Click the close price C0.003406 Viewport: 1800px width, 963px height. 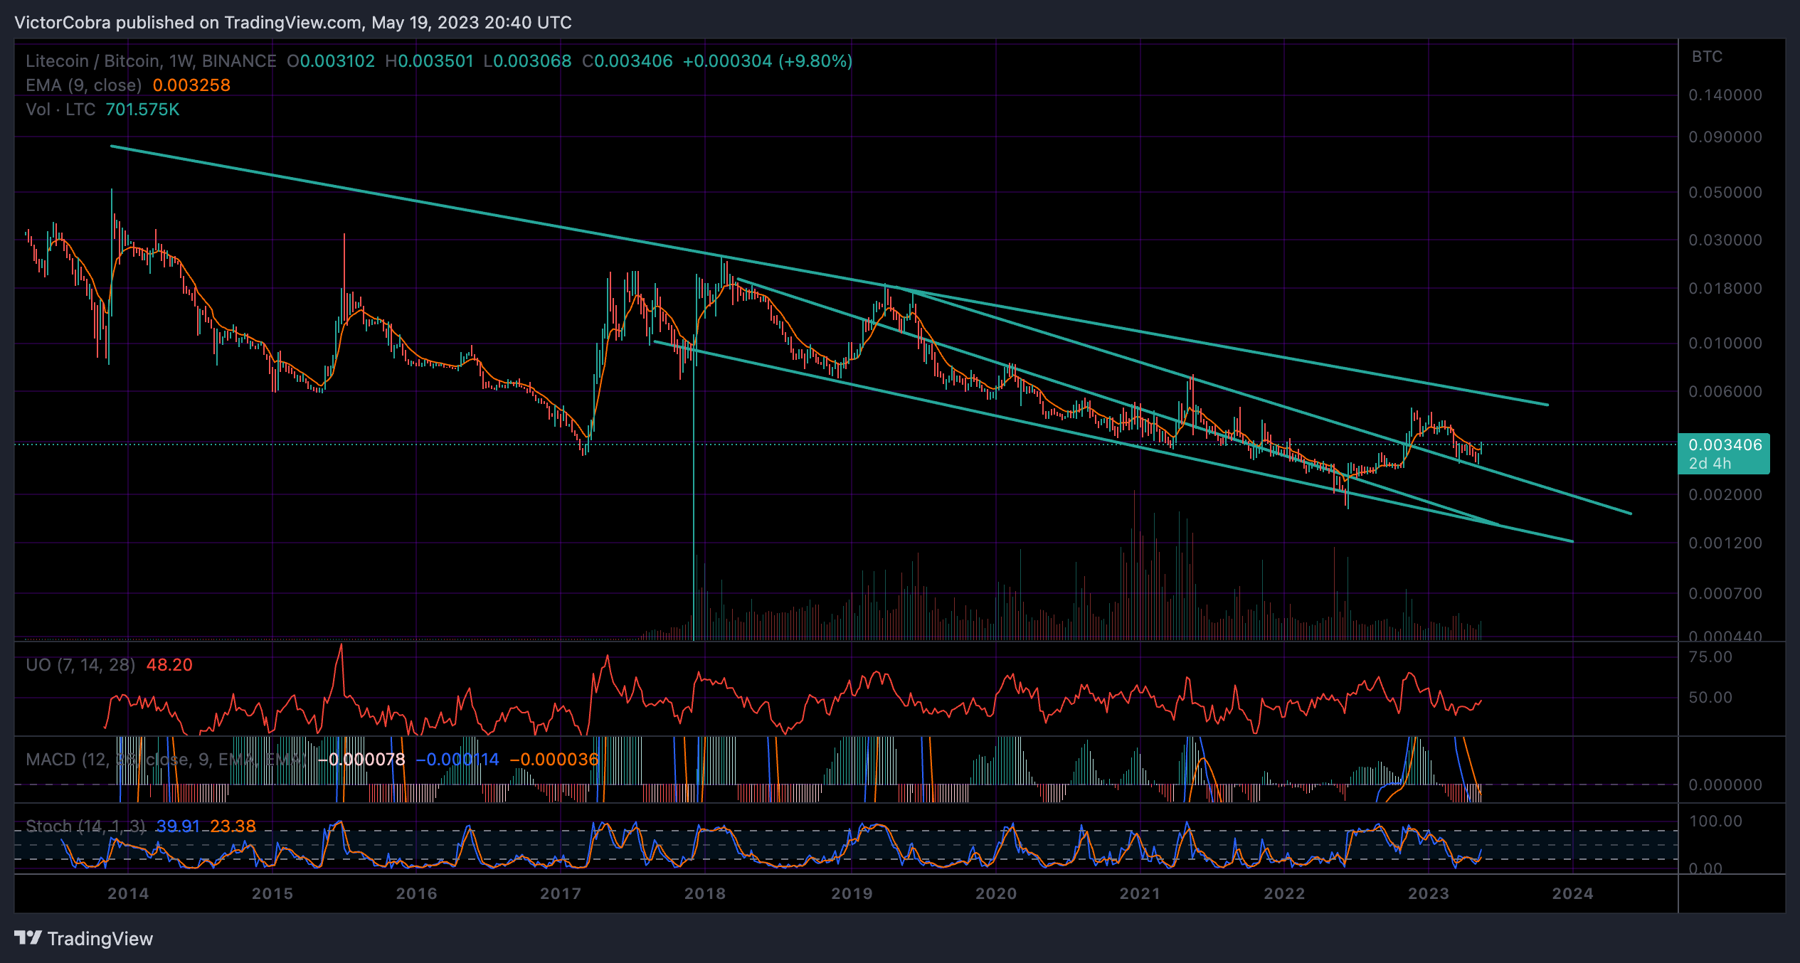(x=627, y=61)
